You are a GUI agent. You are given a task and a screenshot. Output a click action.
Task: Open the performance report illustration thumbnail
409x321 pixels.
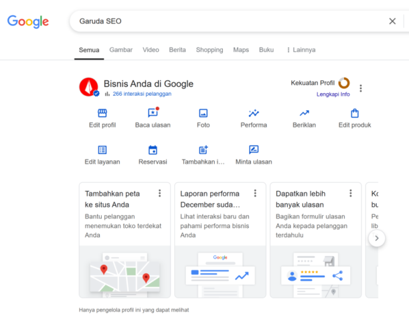coord(220,271)
